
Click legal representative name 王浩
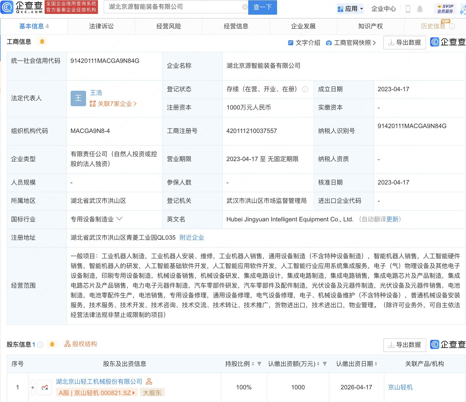pyautogui.click(x=96, y=93)
